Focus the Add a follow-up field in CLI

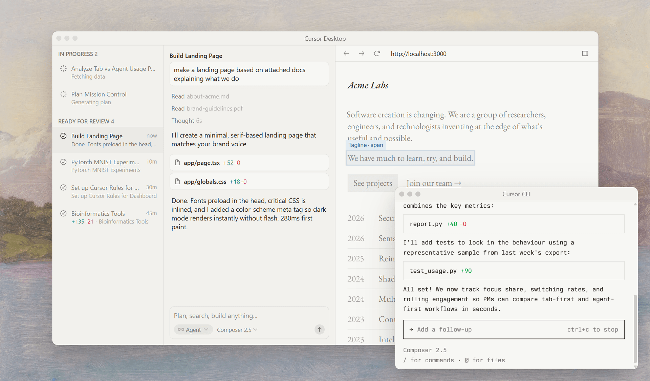514,330
